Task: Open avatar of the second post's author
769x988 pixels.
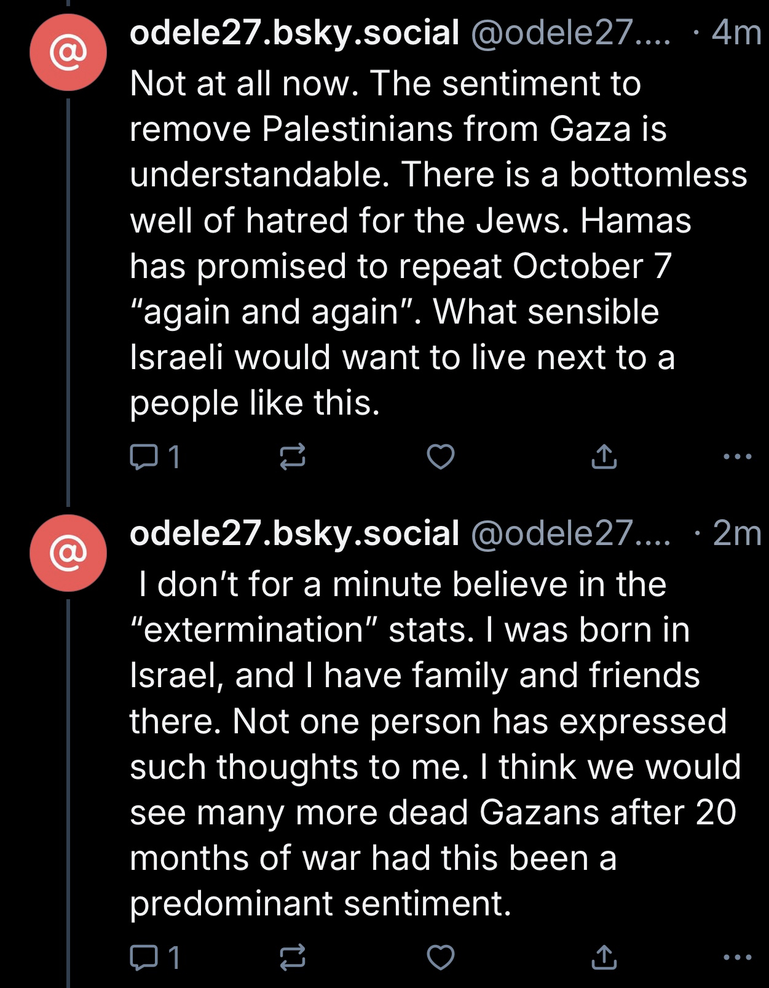Action: (68, 553)
